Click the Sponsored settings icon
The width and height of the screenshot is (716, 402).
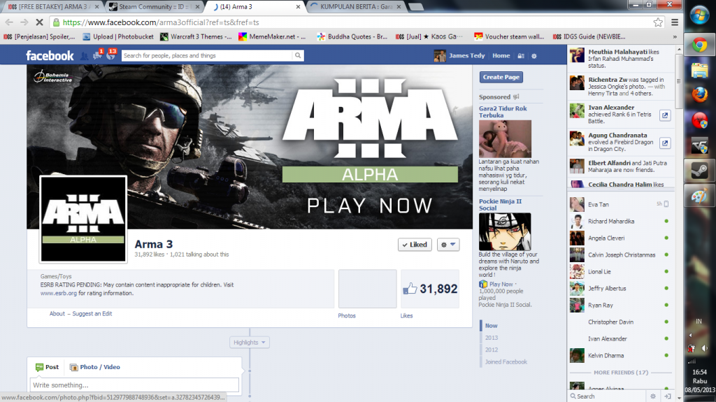point(517,97)
